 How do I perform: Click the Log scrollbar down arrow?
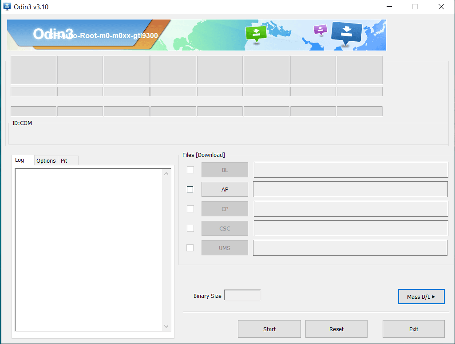(x=166, y=326)
